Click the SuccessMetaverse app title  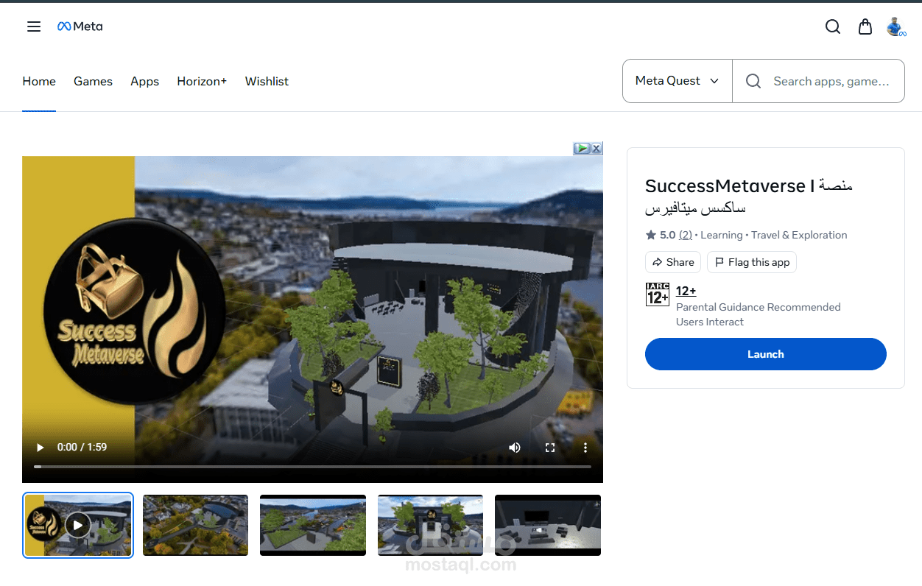pos(749,197)
